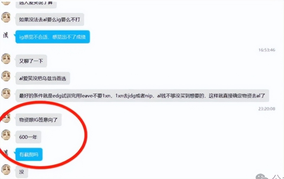Screen dimensions: 284x179
Task: Click sender avatar next to "ig感觉不合适" bubble
Action: [6, 35]
